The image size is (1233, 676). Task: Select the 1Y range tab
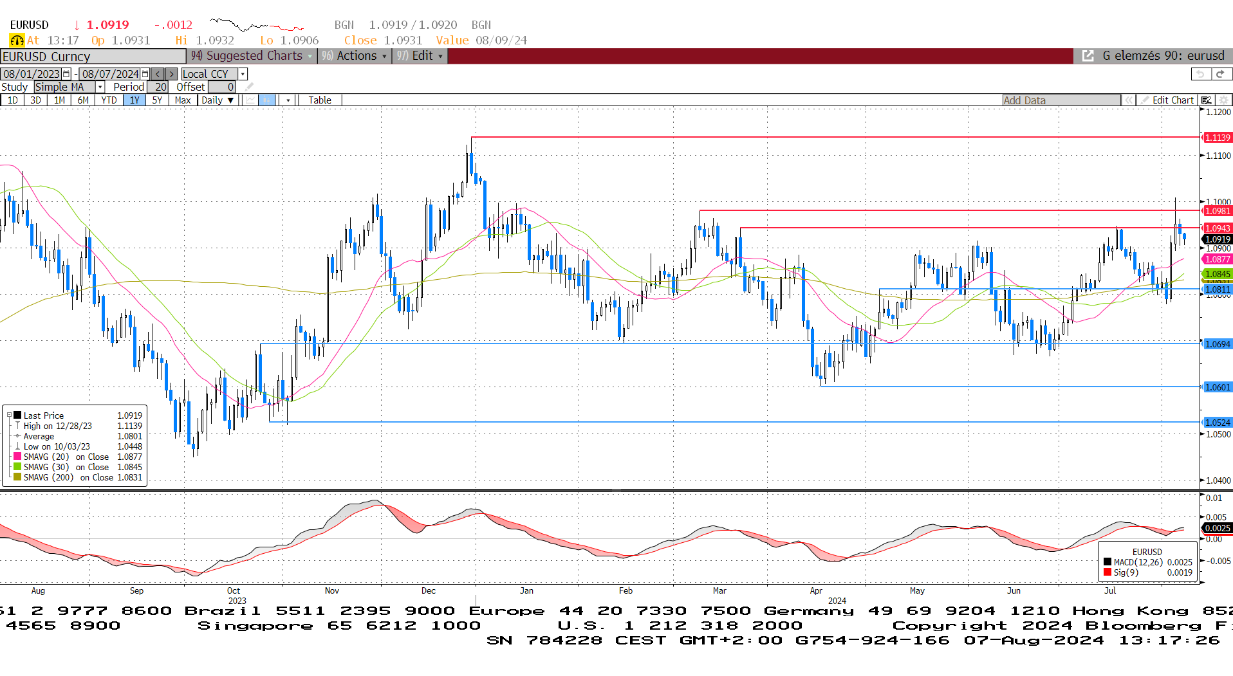pyautogui.click(x=134, y=100)
